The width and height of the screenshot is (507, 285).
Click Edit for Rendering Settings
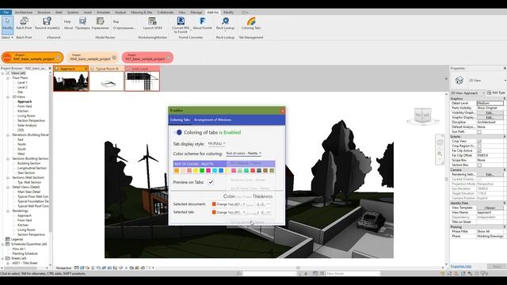click(490, 174)
